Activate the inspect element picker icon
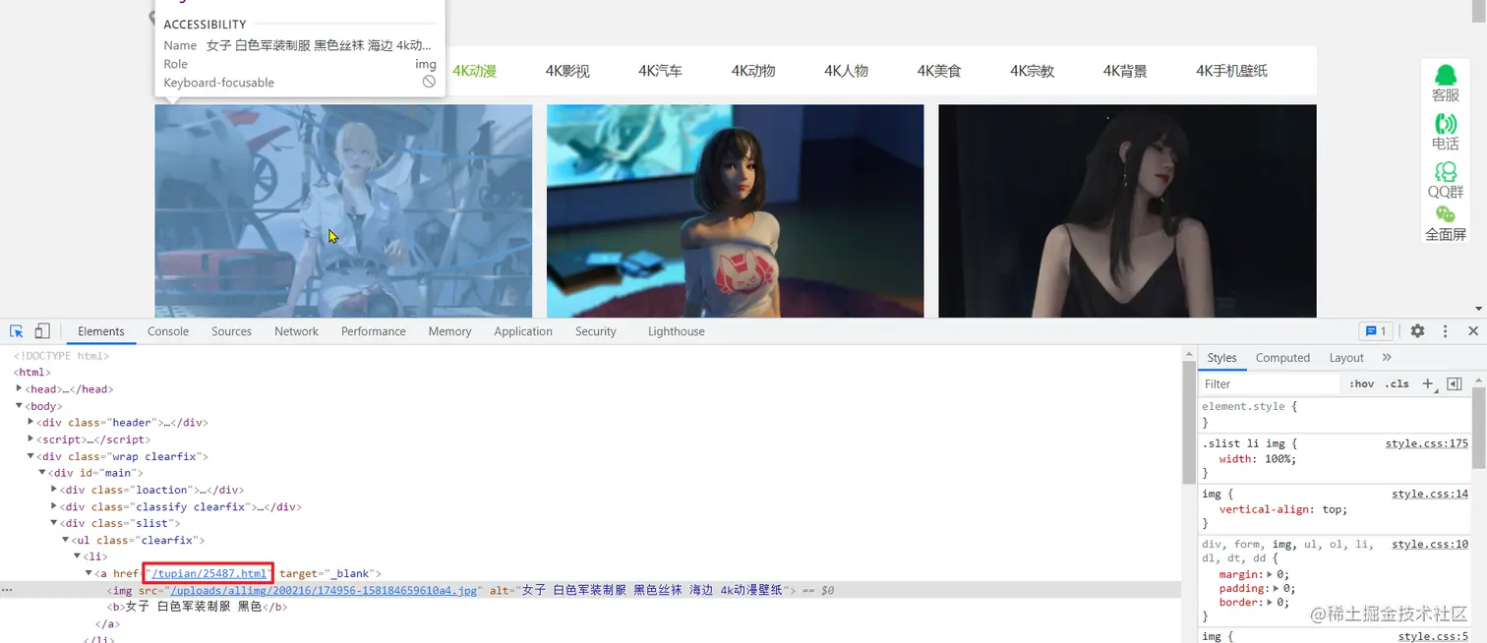Image resolution: width=1487 pixels, height=643 pixels. point(17,331)
